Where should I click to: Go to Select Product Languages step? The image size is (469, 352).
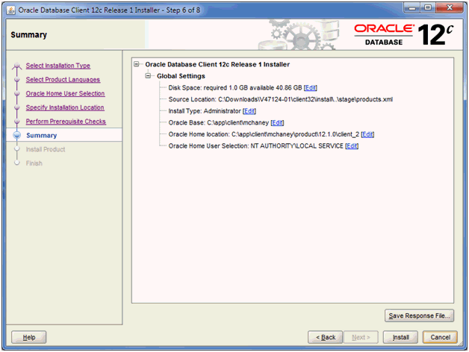point(63,80)
